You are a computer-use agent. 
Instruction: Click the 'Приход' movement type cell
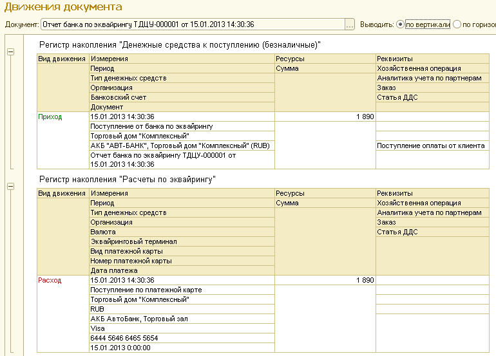click(51, 117)
